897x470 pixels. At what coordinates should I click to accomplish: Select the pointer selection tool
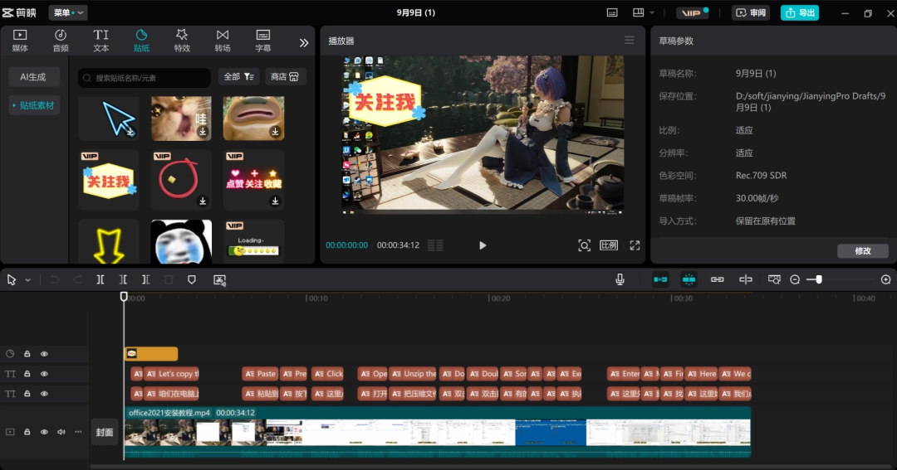(12, 280)
